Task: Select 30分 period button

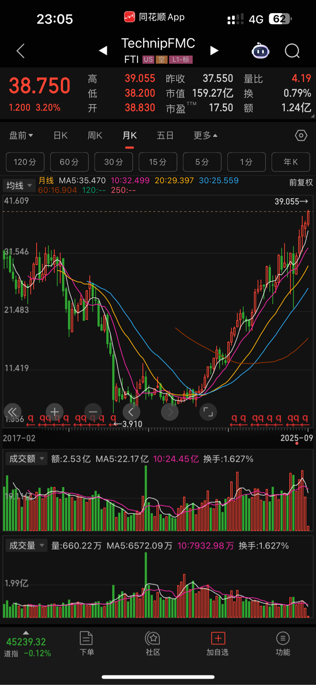Action: pyautogui.click(x=114, y=162)
